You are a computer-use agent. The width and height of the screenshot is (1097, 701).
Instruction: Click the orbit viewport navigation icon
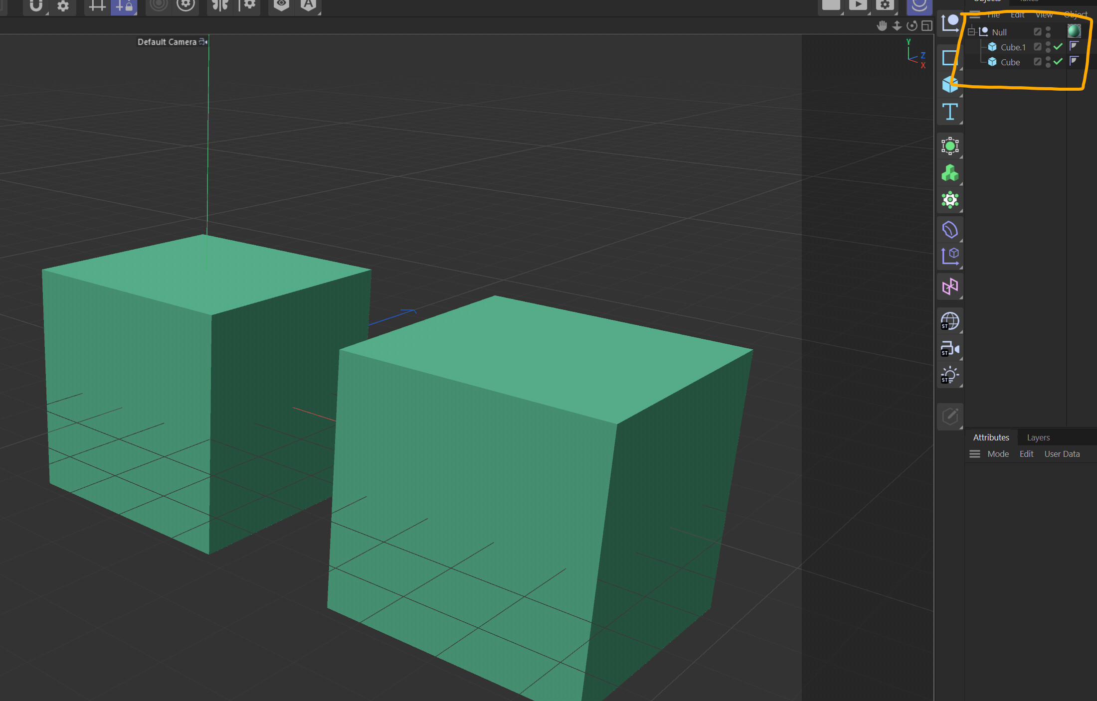(912, 26)
